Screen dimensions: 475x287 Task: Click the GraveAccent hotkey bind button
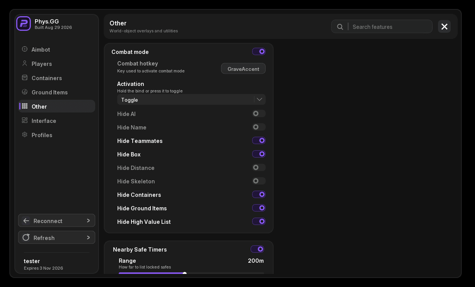click(243, 69)
